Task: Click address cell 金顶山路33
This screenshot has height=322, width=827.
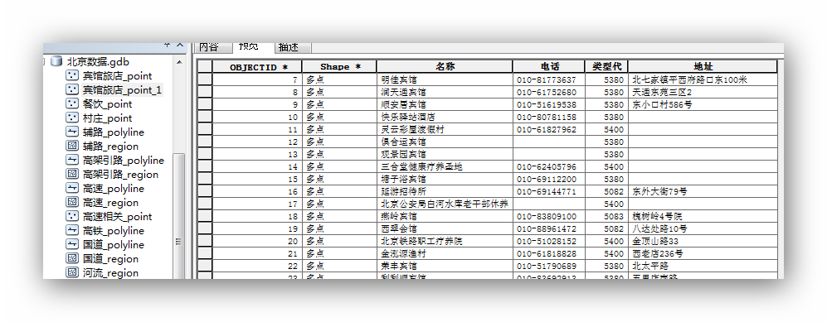Action: coord(703,241)
